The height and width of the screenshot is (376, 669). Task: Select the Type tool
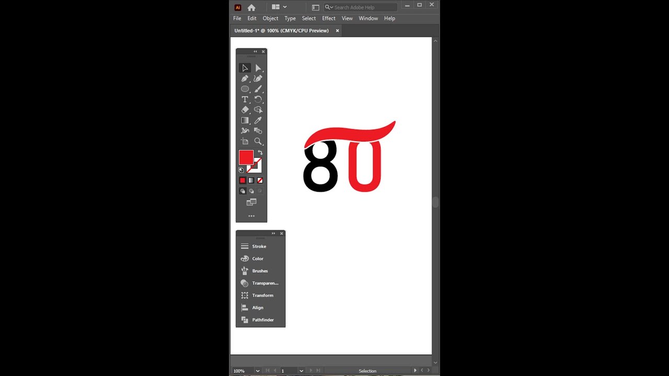click(x=245, y=99)
